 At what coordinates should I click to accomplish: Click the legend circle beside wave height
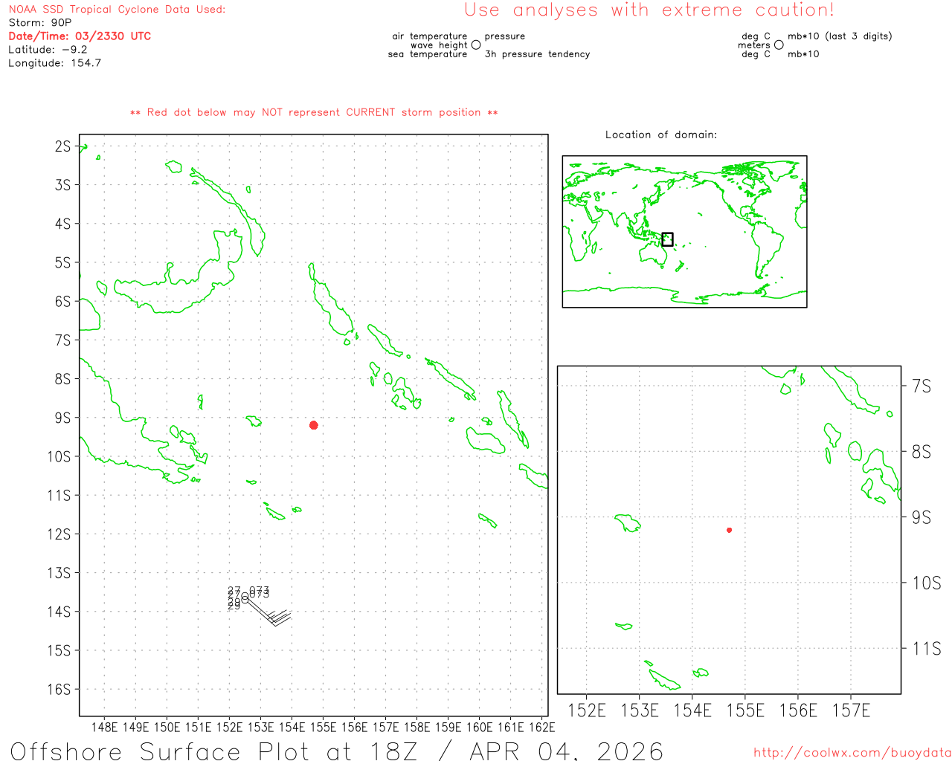coord(476,45)
